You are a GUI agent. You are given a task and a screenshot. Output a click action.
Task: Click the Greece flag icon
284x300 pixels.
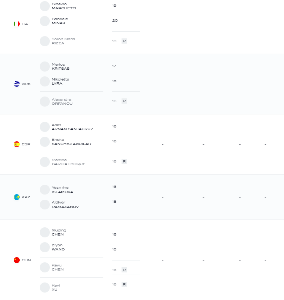coord(17,84)
